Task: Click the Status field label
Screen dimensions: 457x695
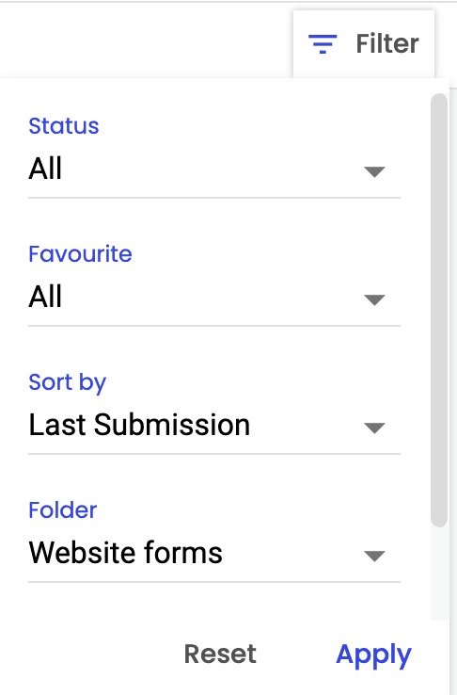Action: (x=64, y=125)
